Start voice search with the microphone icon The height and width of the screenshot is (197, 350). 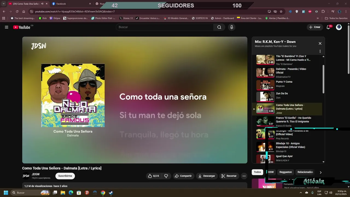coord(232,27)
